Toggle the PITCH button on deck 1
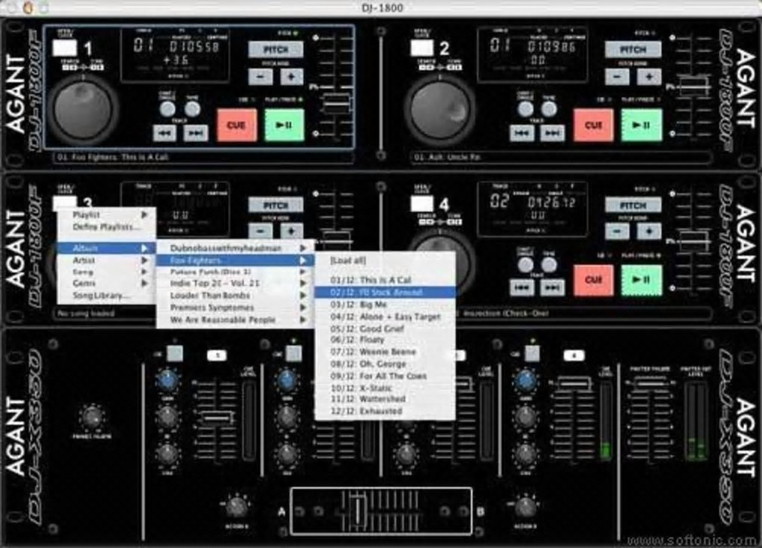 [x=276, y=49]
